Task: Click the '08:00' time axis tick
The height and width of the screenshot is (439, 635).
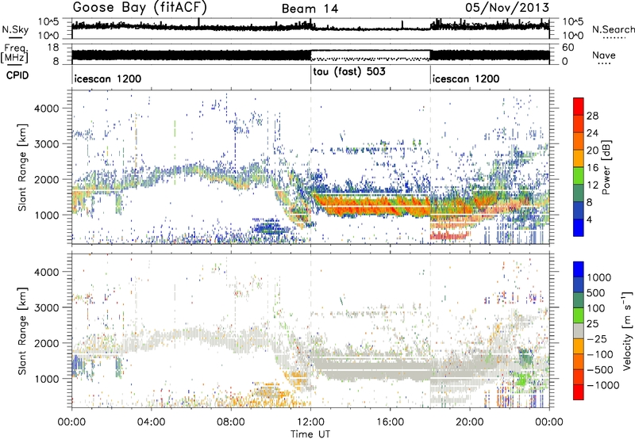Action: point(231,422)
